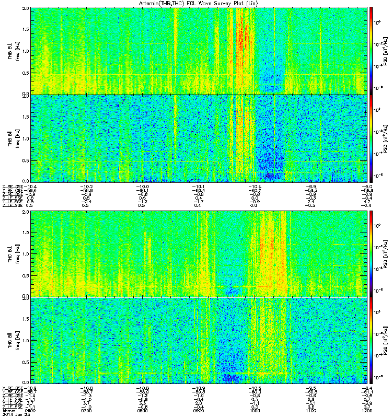Click the THC ephemeris X_RE_GSE value '-10.5'
Screen dimensions: 392x418
[x=255, y=388]
